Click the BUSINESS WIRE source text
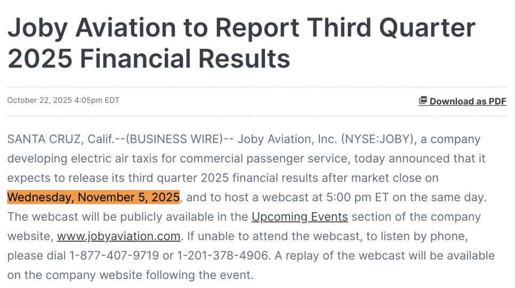This screenshot has height=288, width=515. pos(174,139)
